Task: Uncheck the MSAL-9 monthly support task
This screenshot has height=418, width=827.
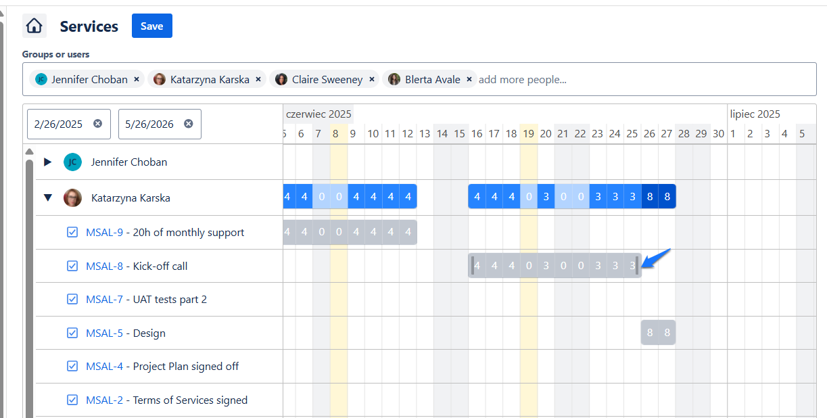Action: click(72, 231)
